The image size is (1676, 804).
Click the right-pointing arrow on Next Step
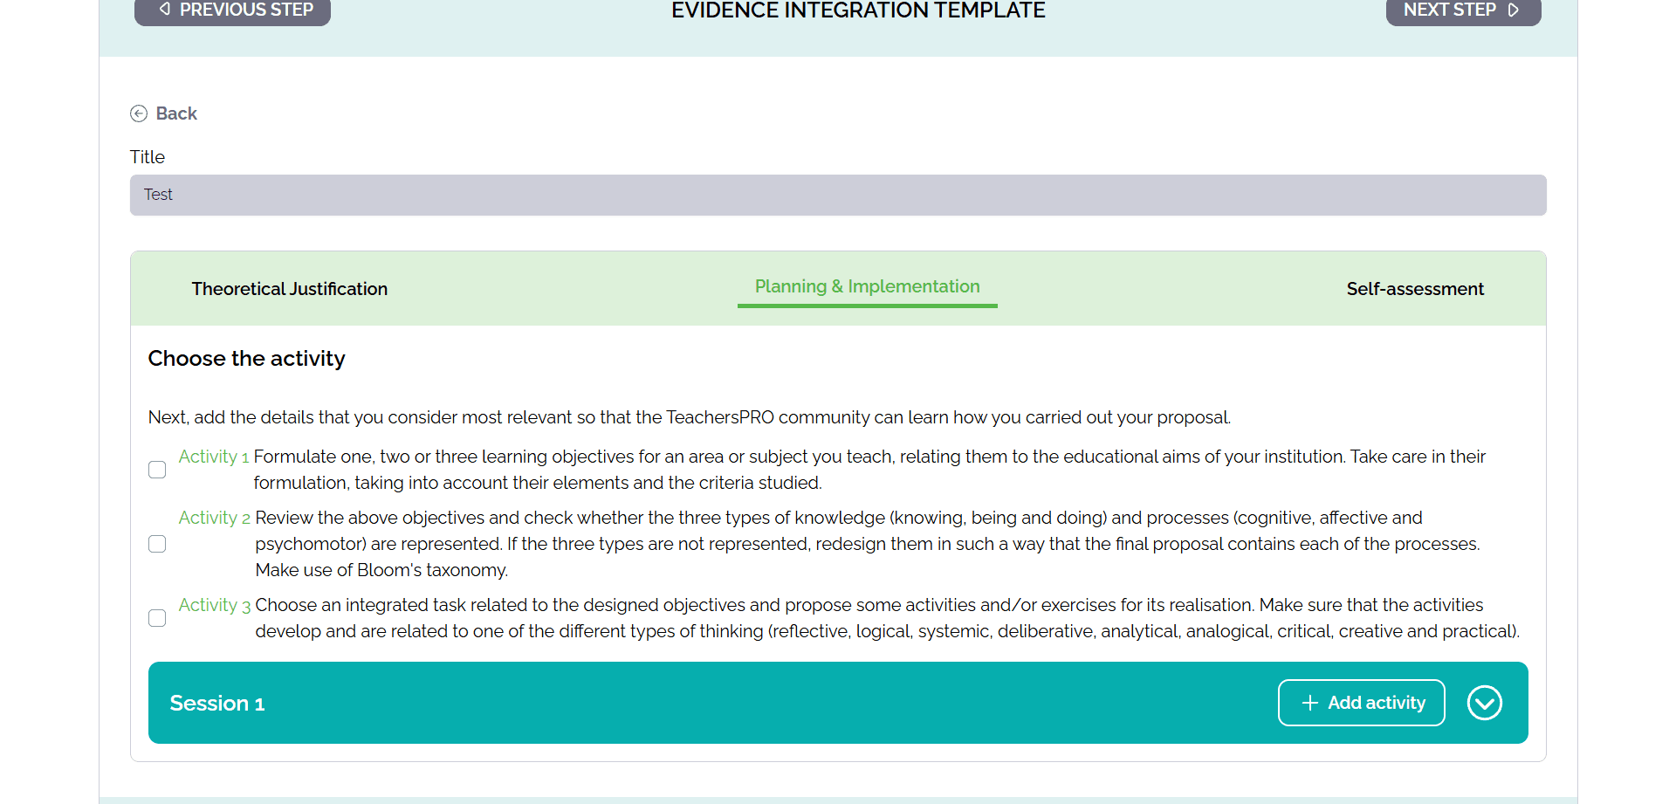point(1515,10)
